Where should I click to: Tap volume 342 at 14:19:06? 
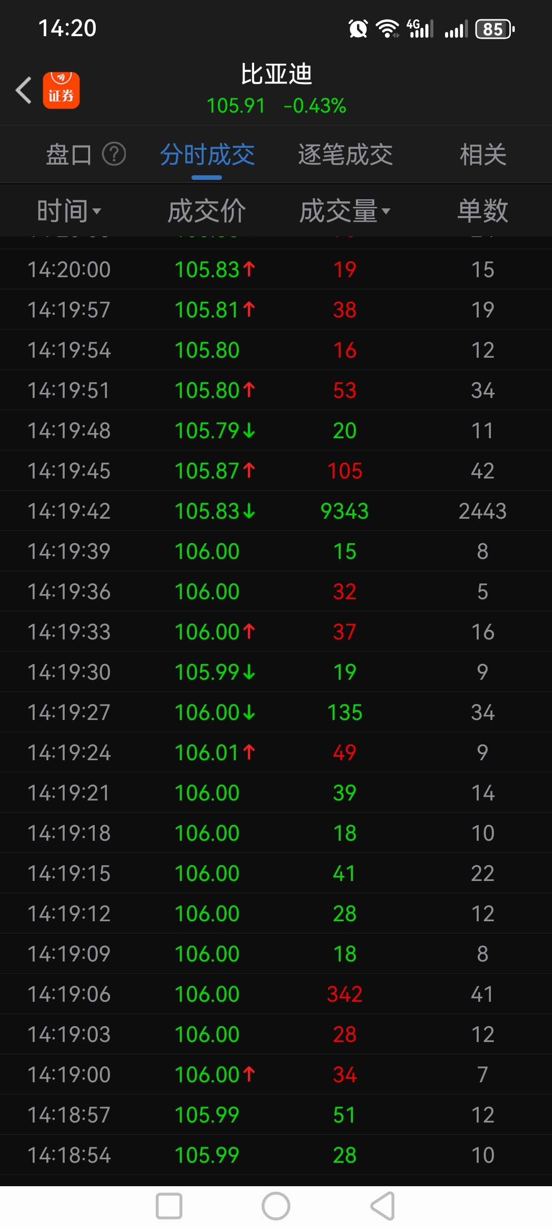click(x=345, y=994)
